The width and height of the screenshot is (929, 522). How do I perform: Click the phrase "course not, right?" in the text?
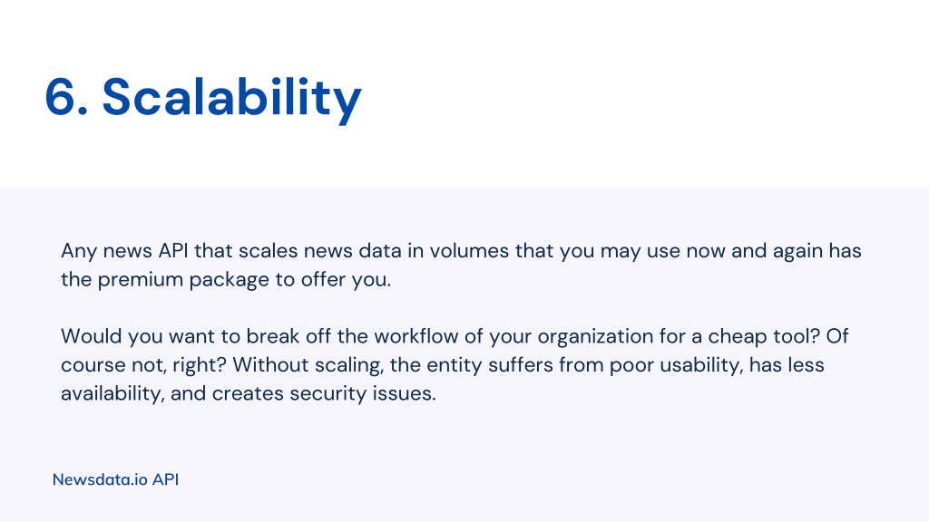[143, 365]
